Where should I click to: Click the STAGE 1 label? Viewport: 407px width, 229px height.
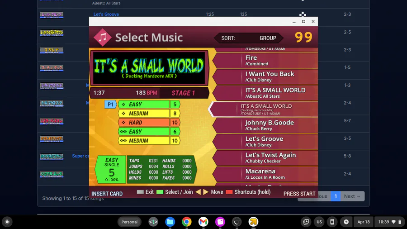[183, 93]
